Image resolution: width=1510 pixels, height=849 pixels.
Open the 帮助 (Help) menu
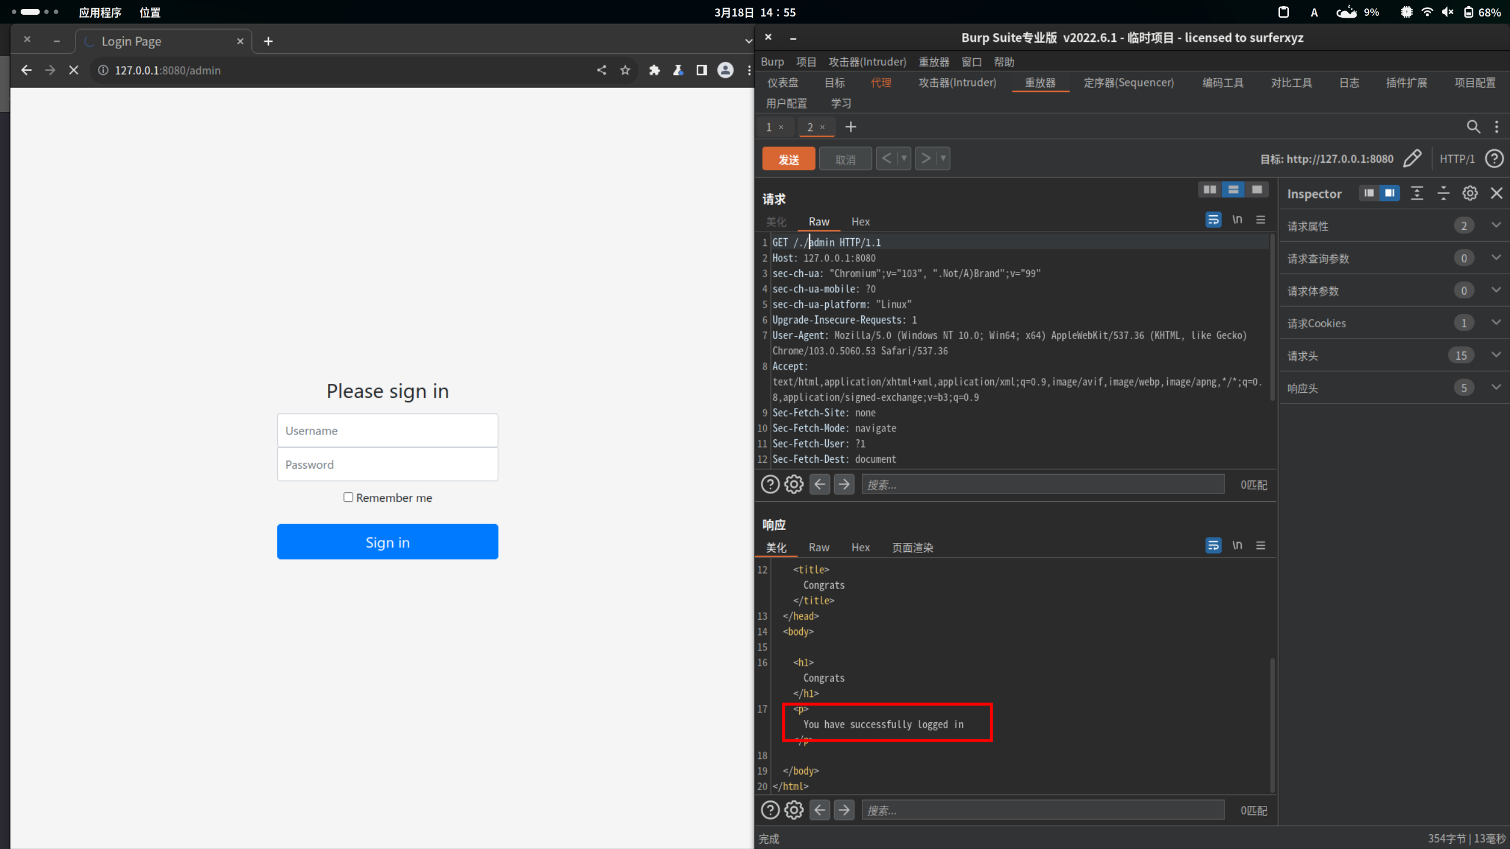click(1004, 62)
